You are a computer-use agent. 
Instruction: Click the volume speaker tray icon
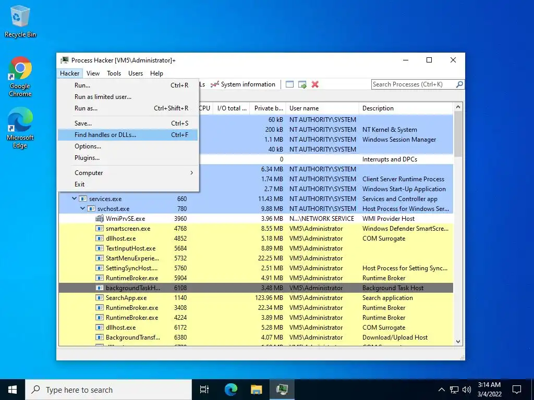(467, 390)
